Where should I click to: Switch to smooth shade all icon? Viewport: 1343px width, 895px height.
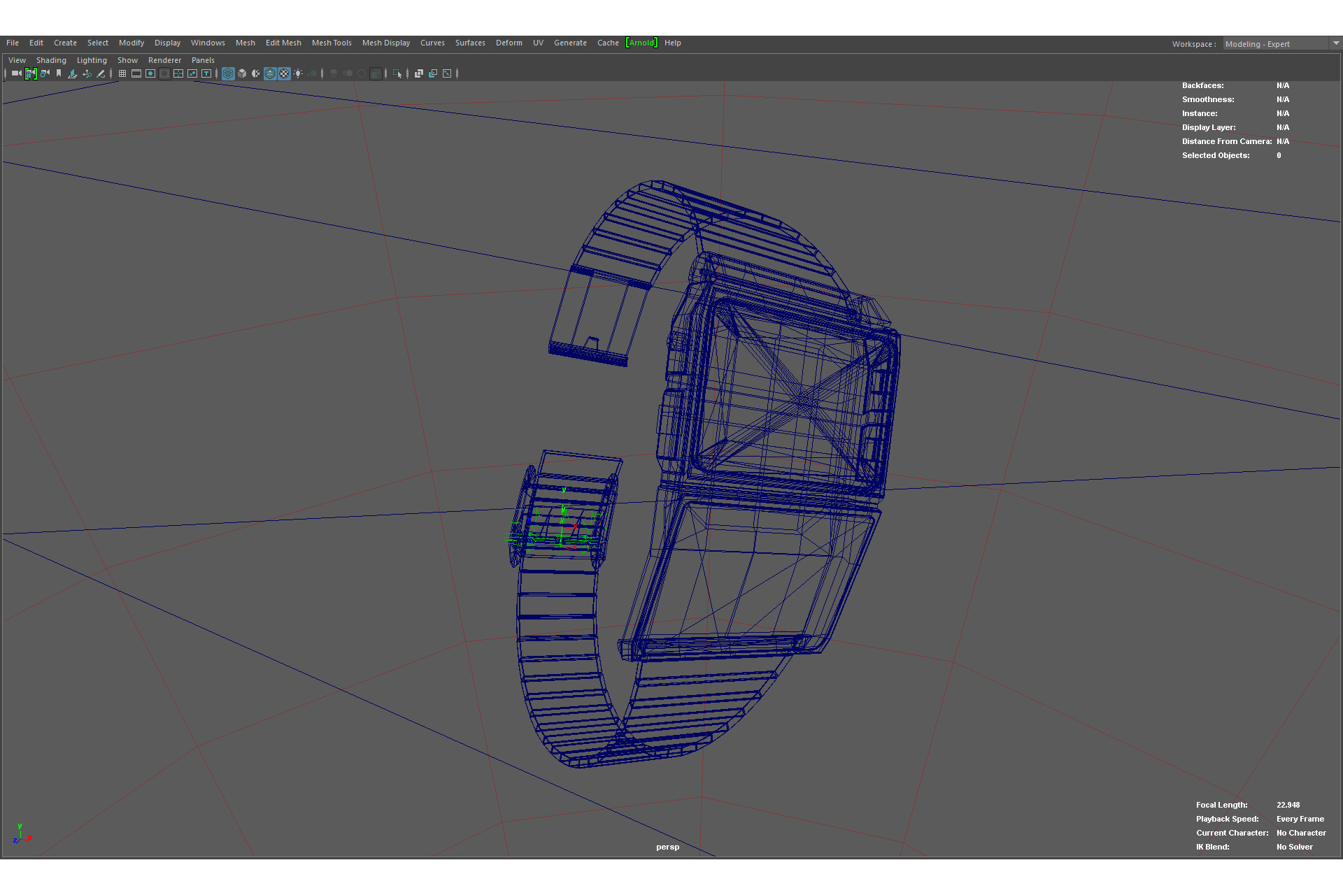click(242, 73)
